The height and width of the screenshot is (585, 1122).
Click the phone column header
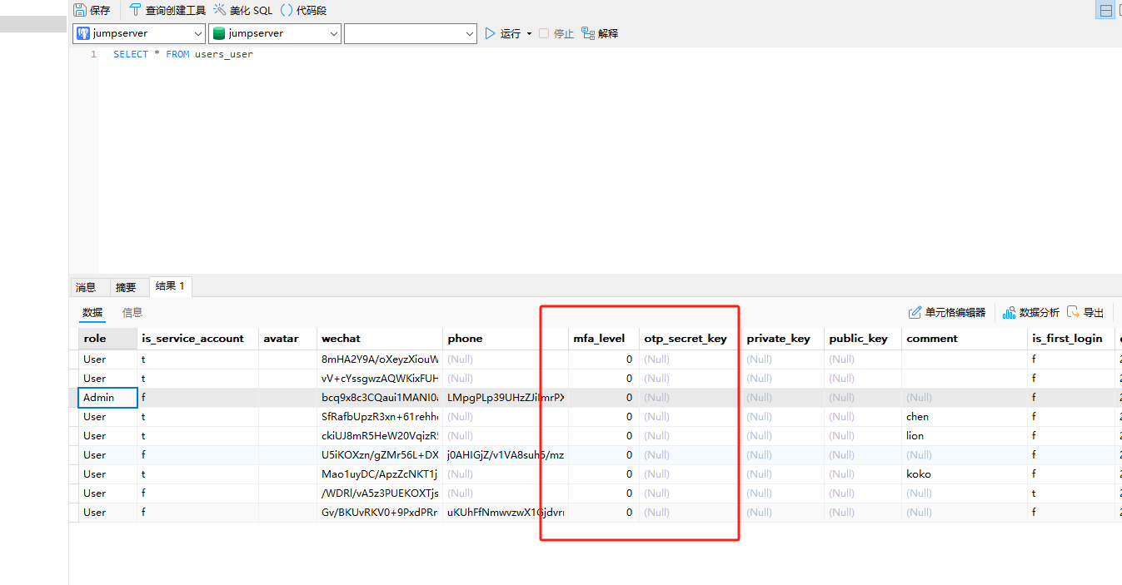505,339
